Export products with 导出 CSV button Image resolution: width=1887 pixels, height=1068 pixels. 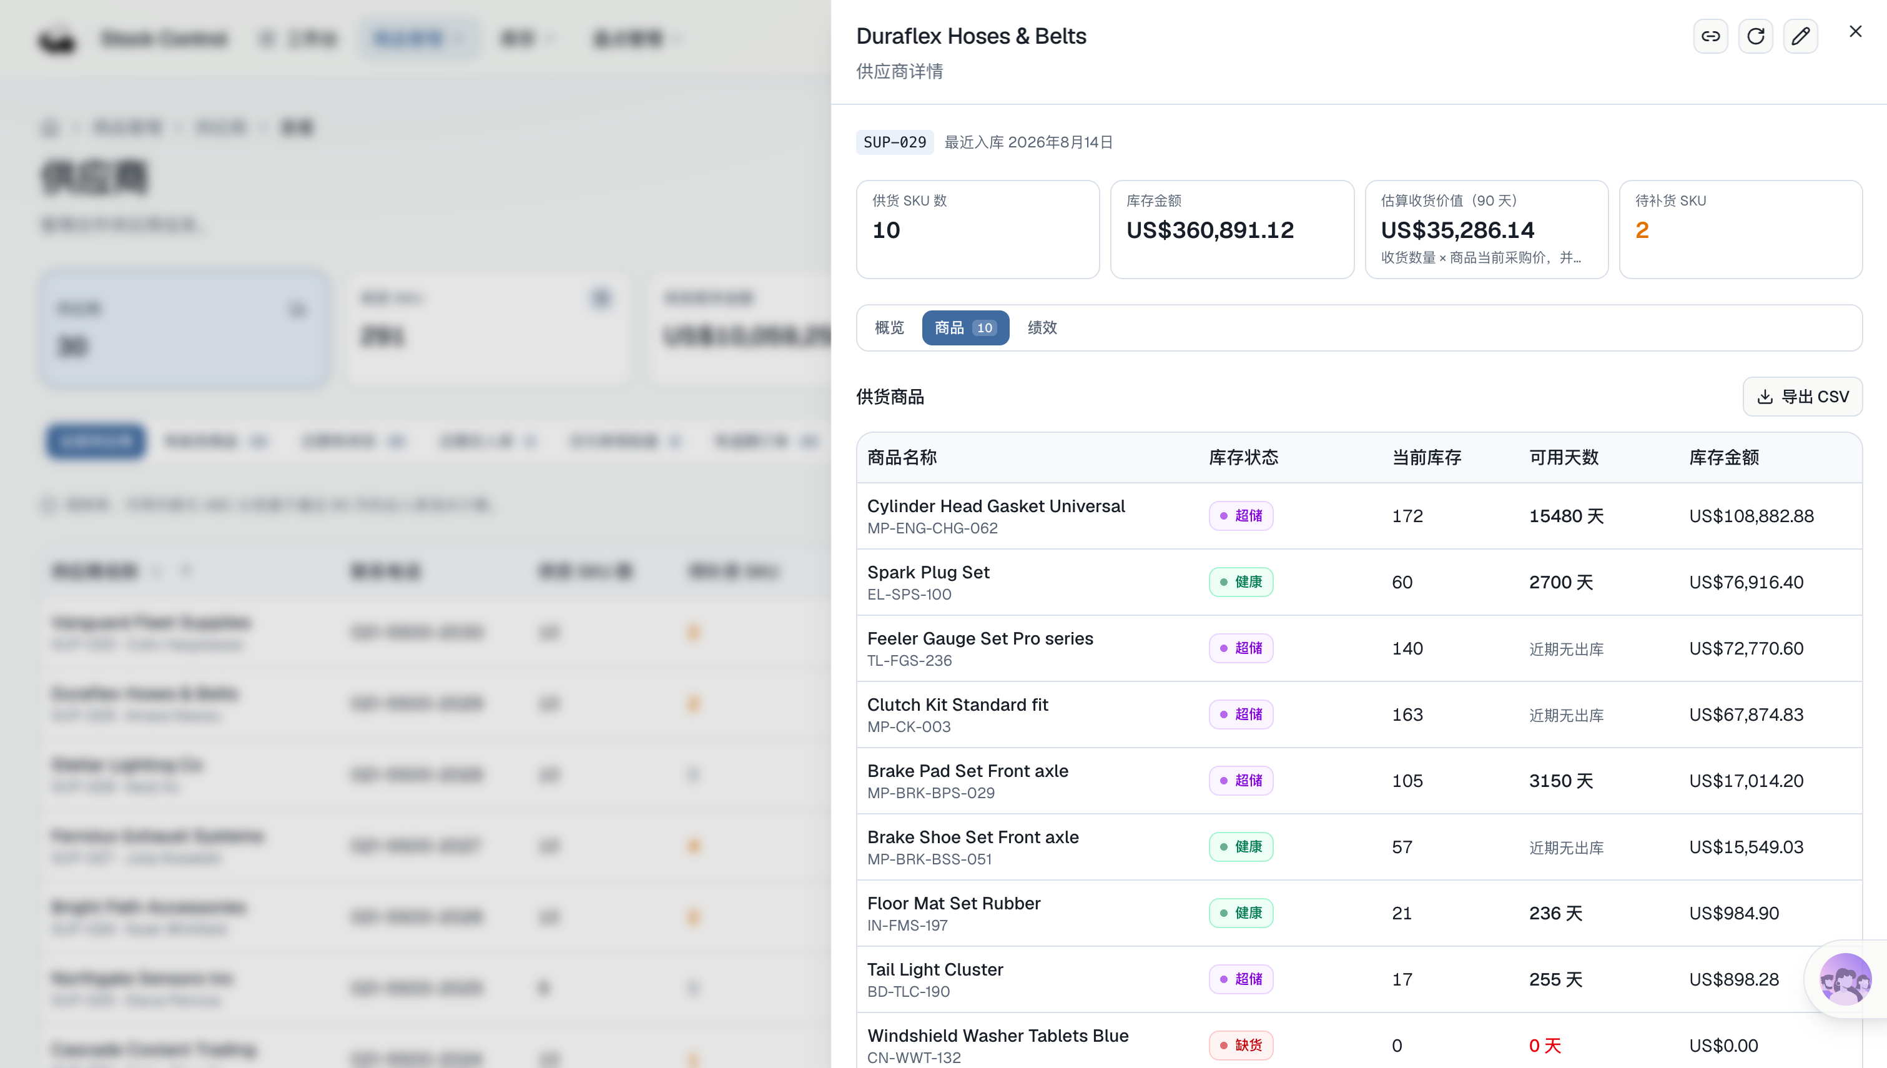tap(1803, 397)
